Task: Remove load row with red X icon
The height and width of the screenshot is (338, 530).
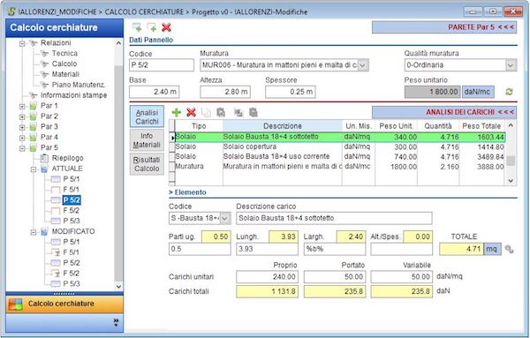Action: pyautogui.click(x=191, y=112)
